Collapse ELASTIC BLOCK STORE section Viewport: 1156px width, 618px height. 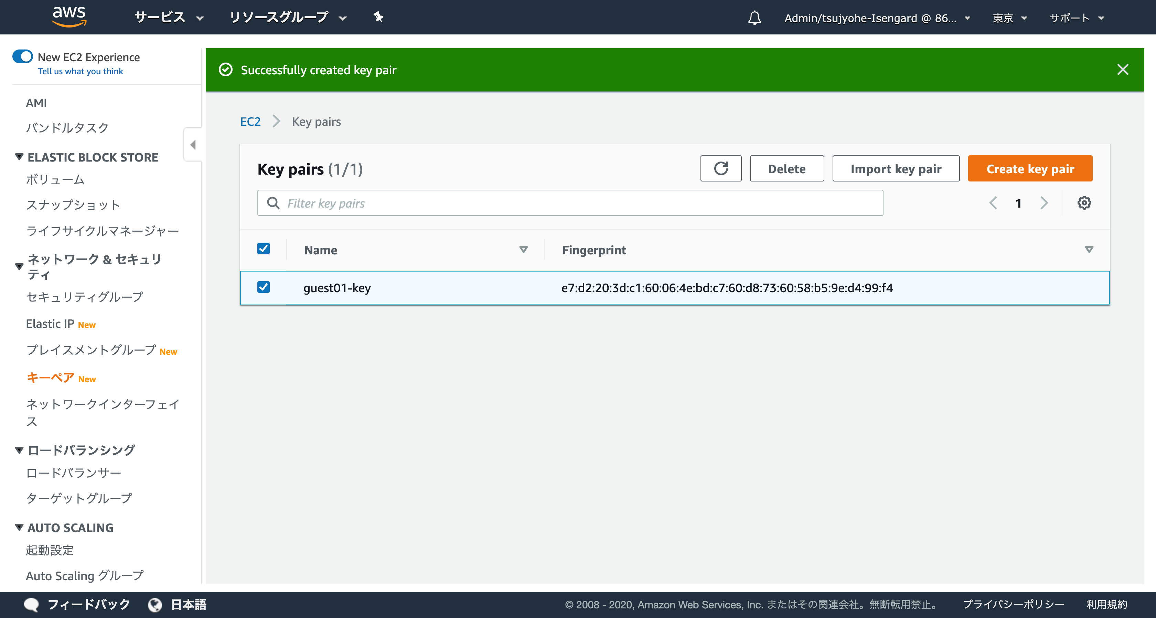pyautogui.click(x=19, y=157)
